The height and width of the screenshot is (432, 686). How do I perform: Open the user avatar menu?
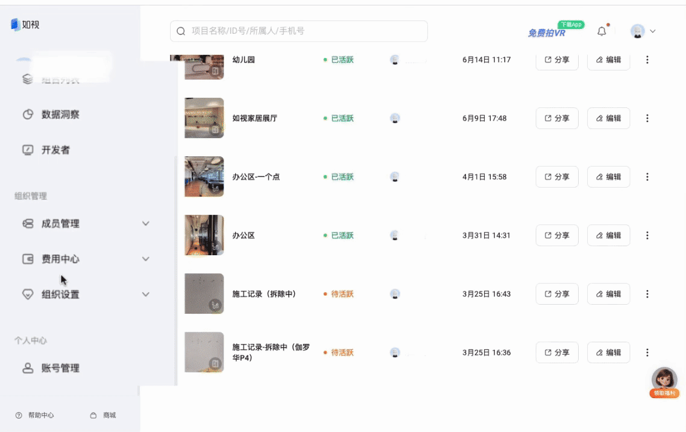pos(637,31)
